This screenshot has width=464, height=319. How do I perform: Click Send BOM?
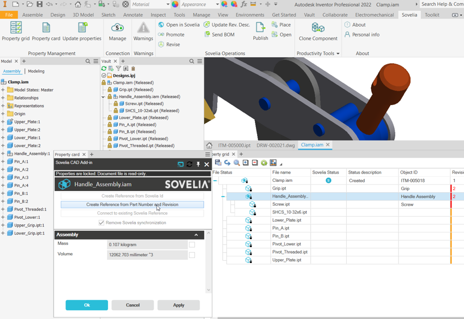(x=219, y=34)
